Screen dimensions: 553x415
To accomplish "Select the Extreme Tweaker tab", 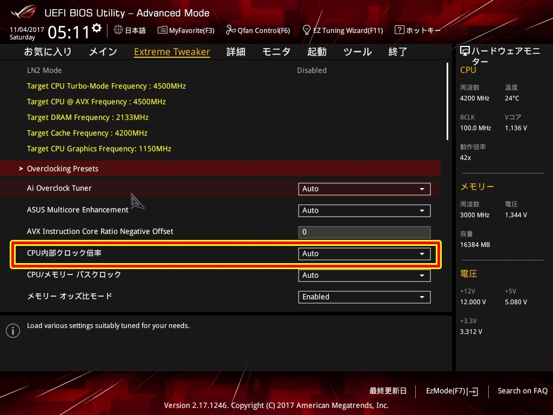I will (172, 52).
